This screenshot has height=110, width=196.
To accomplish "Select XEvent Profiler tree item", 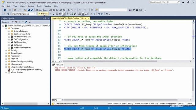I will (17, 72).
